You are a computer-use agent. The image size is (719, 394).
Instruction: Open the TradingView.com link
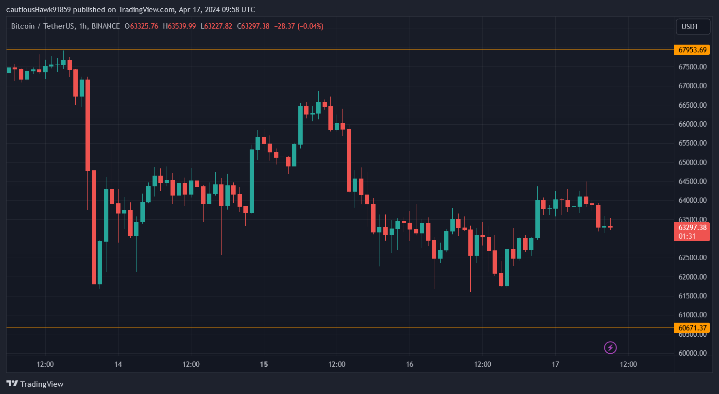click(147, 9)
